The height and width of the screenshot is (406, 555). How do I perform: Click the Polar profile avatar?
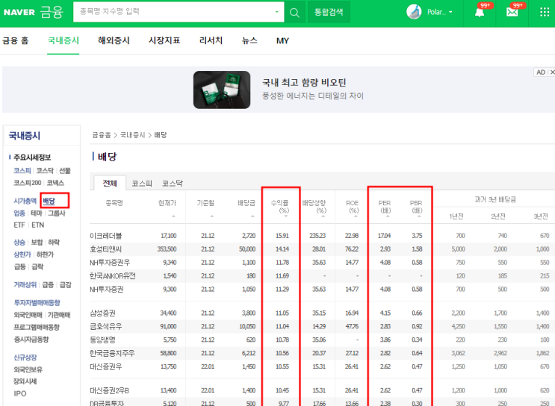414,12
